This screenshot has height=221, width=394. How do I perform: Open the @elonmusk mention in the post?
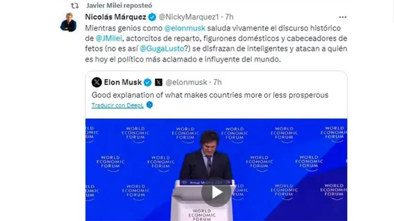(180, 29)
